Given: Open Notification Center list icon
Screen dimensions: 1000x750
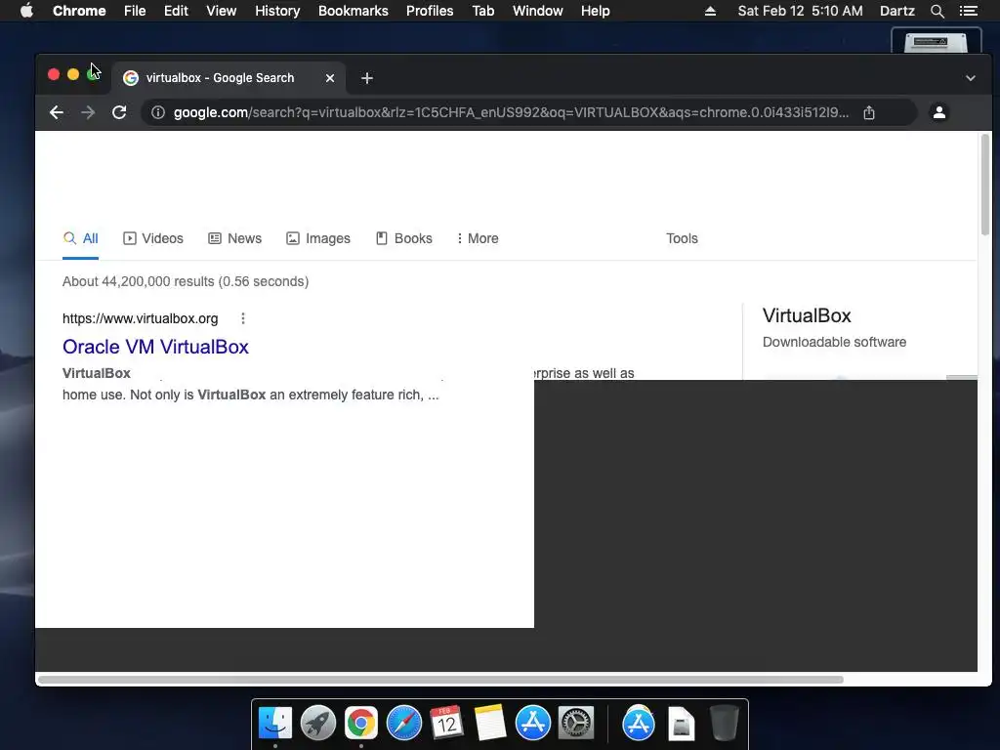Looking at the screenshot, I should (x=969, y=11).
